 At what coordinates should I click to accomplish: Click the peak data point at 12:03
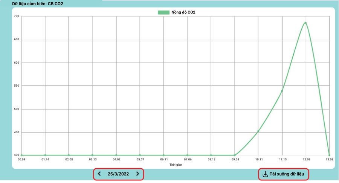(x=305, y=23)
